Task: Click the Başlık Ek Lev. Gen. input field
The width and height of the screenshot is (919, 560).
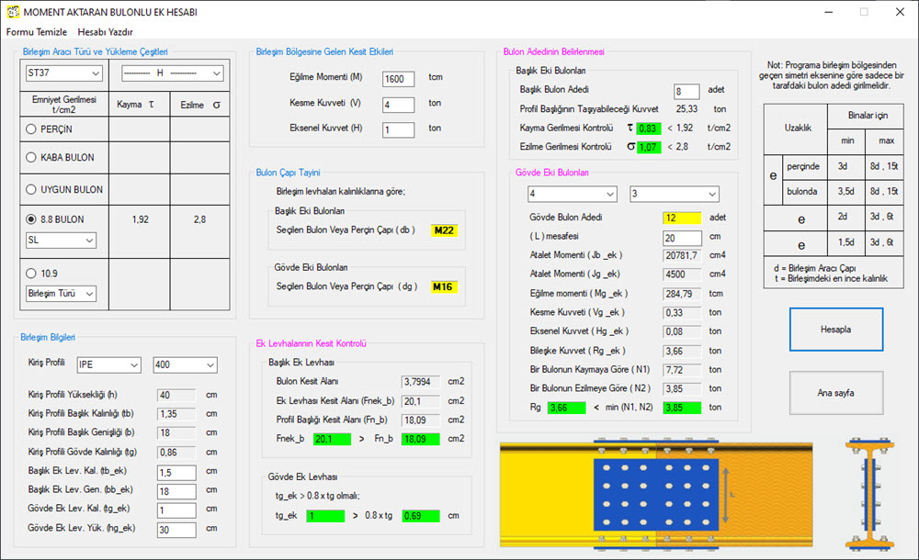Action: (x=176, y=491)
